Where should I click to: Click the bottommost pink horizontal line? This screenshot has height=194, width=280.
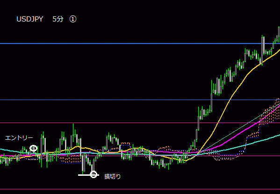140,189
